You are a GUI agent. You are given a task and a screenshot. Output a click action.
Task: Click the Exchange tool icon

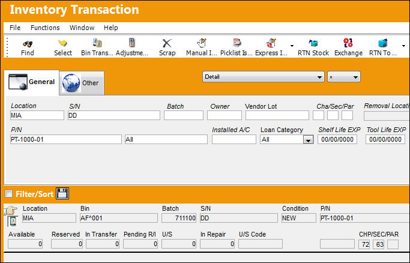(348, 43)
